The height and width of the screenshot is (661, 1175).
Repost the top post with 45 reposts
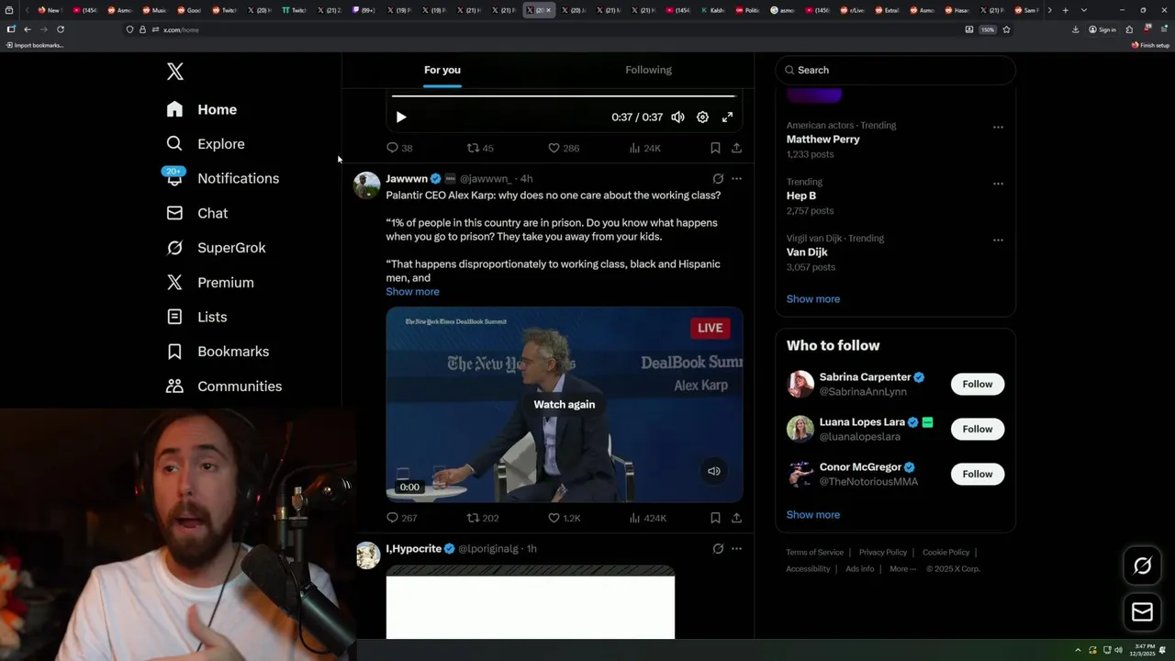[480, 148]
